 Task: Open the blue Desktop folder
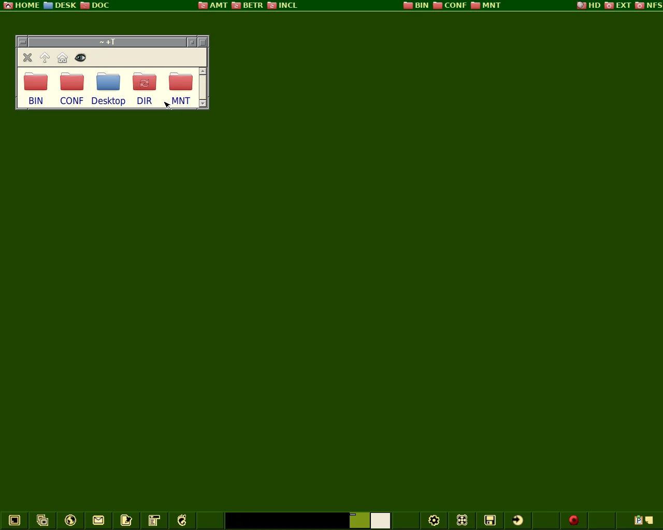coord(108,89)
